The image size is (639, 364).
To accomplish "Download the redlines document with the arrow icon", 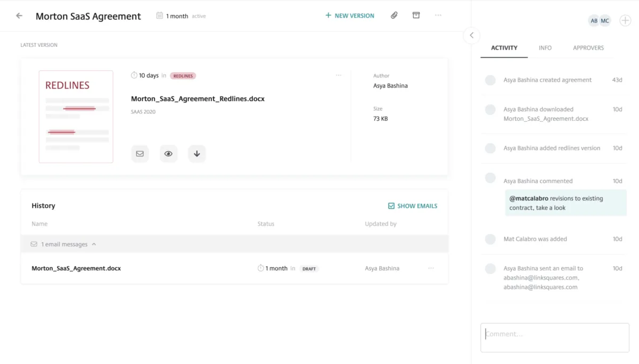I will (196, 154).
